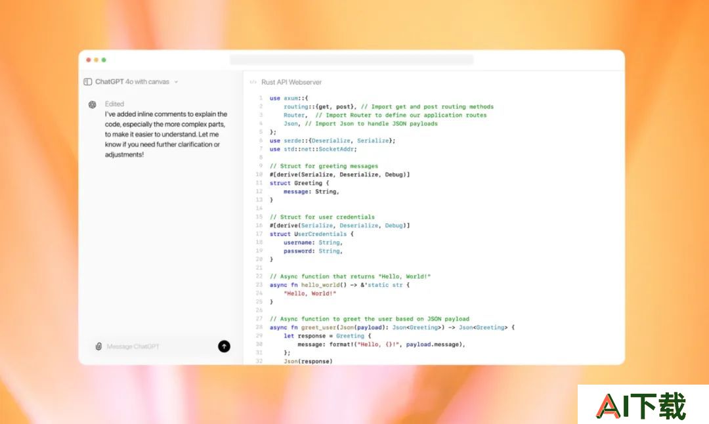Image resolution: width=709 pixels, height=424 pixels.
Task: Click the black send arrow button
Action: 224,347
